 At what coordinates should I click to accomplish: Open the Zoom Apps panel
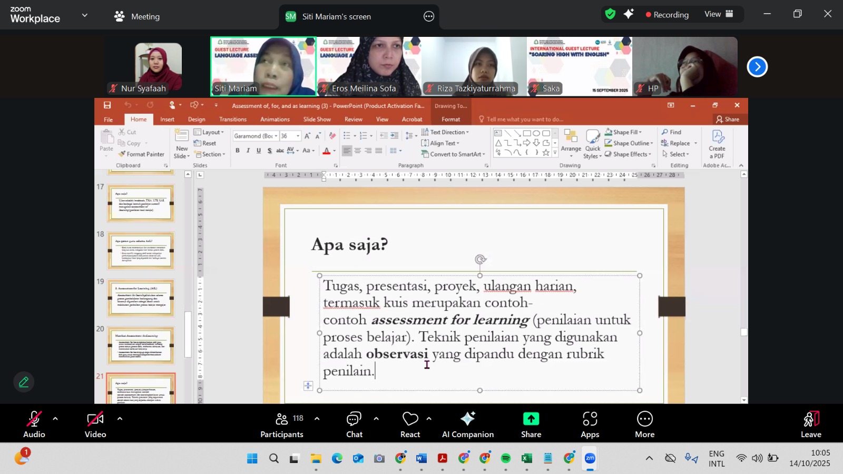[590, 424]
